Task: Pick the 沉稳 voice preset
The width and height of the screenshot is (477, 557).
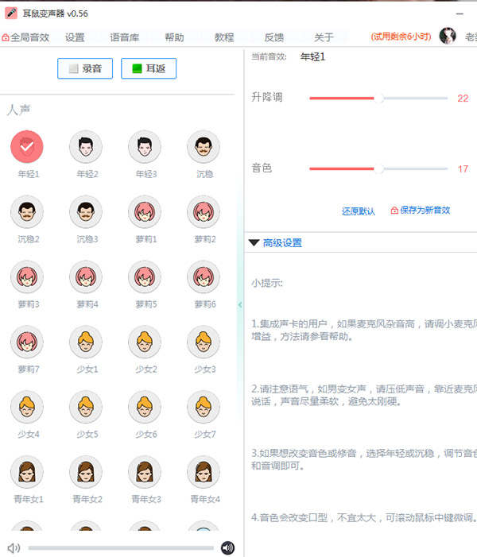Action: (x=204, y=147)
